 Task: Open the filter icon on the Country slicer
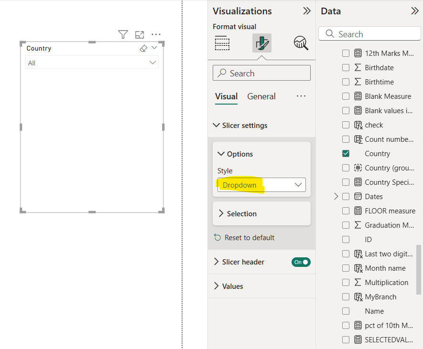tap(123, 34)
